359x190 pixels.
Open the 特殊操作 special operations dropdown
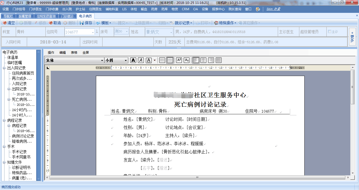pyautogui.click(x=225, y=23)
